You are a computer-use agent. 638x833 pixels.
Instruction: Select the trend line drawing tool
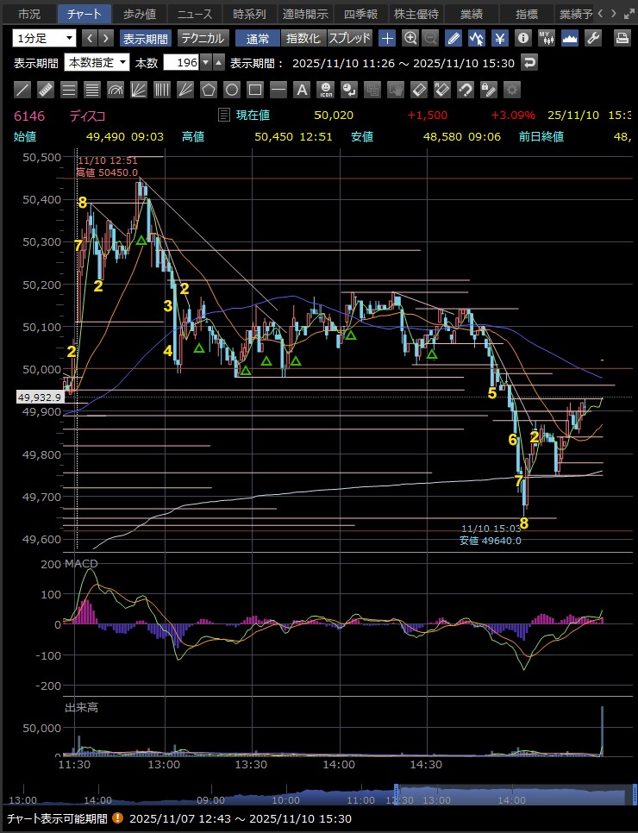click(x=23, y=90)
